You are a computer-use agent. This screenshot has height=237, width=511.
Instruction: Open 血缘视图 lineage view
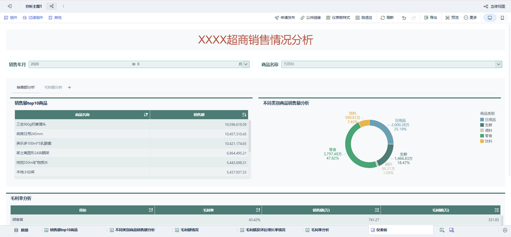[494, 6]
